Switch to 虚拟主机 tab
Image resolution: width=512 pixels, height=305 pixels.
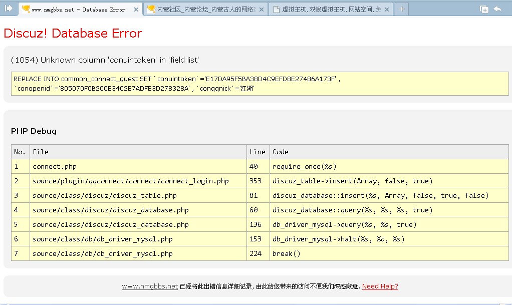point(331,9)
